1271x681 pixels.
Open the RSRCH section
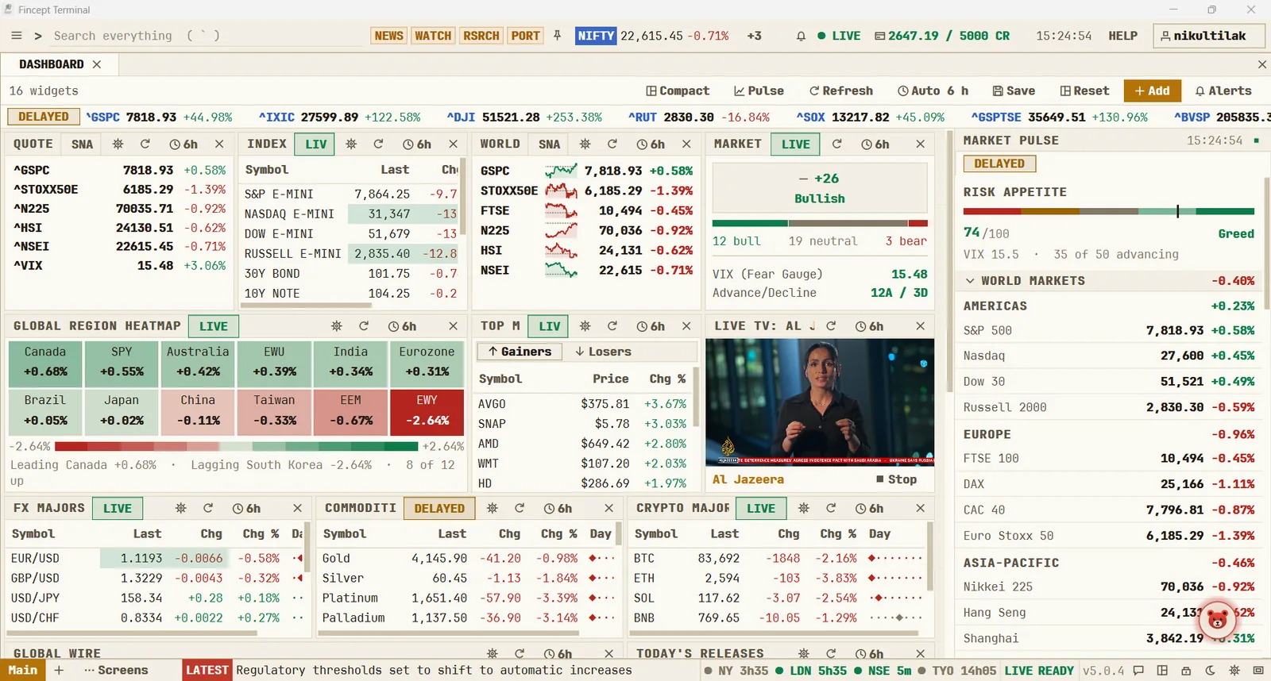481,36
